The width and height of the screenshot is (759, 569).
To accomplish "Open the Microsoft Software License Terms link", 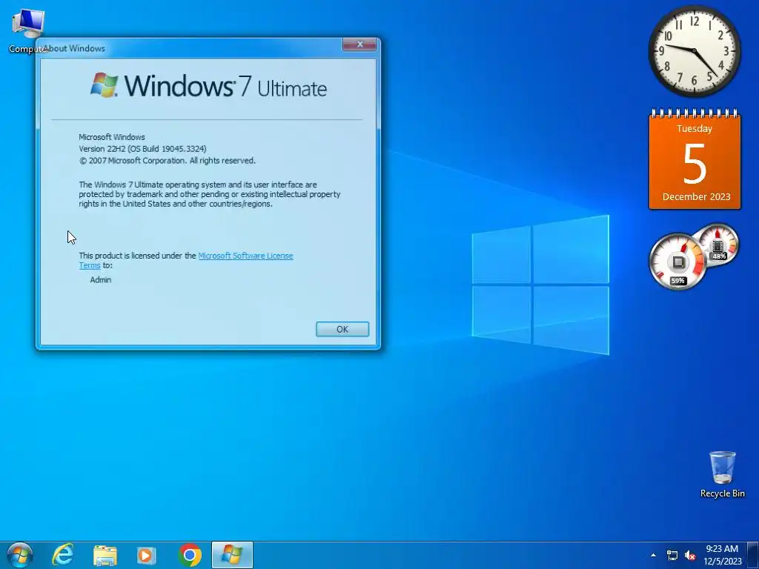I will [245, 256].
